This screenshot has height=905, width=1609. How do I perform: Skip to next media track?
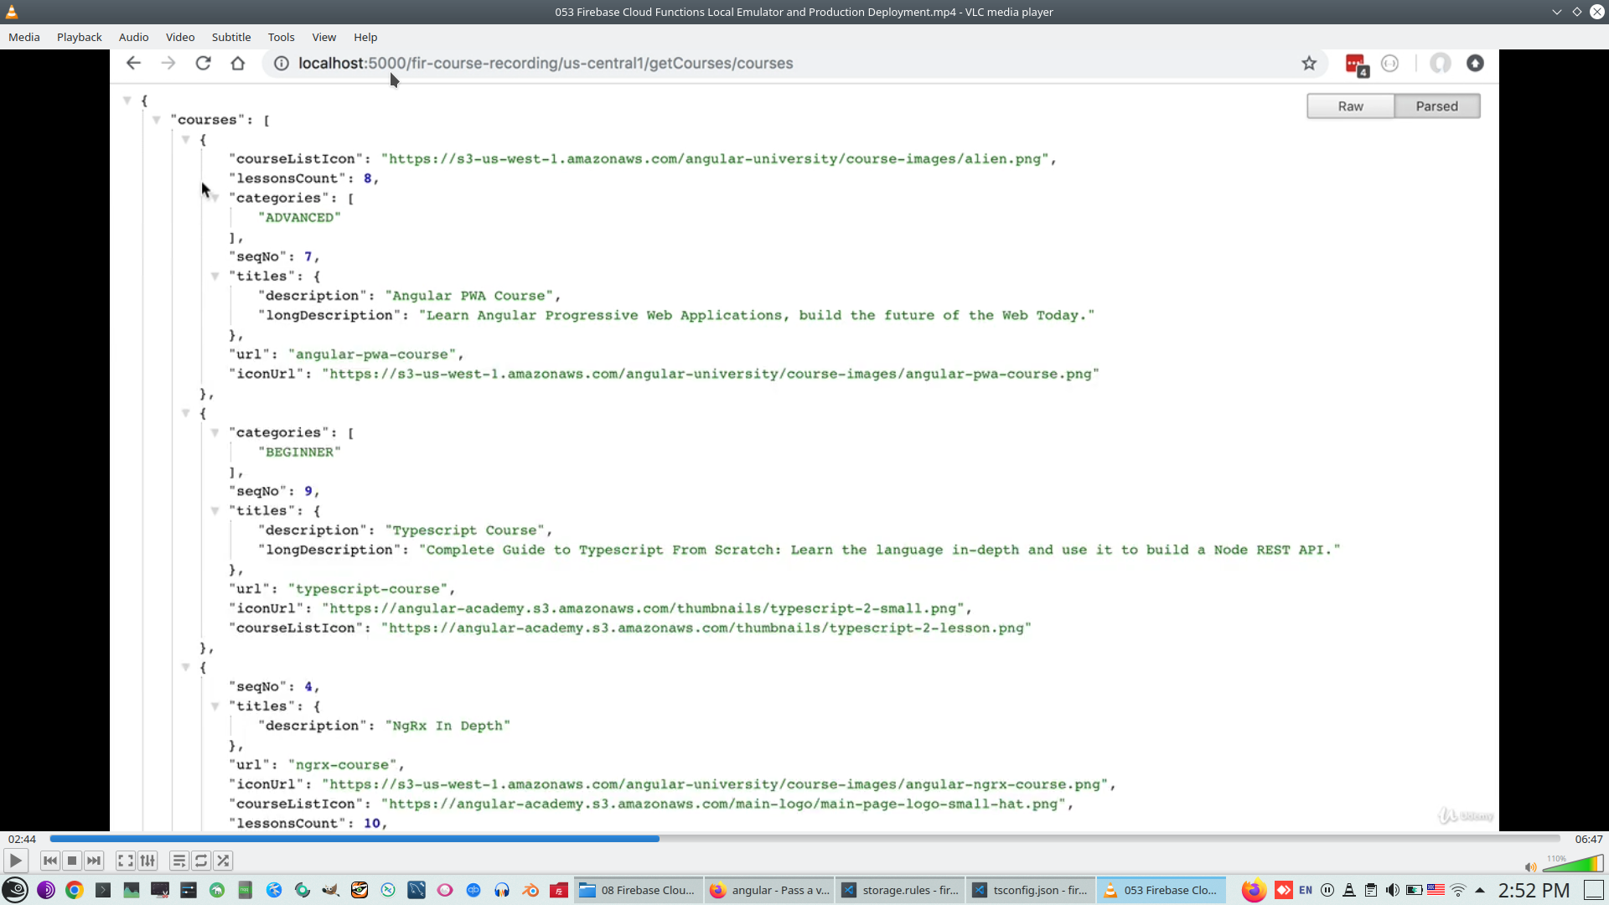(x=94, y=861)
